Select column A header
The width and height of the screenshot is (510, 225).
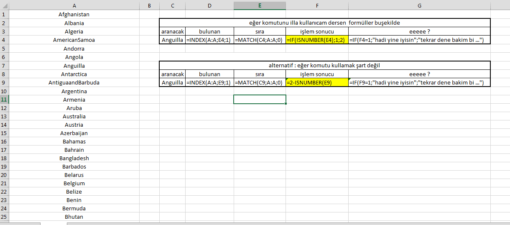74,5
